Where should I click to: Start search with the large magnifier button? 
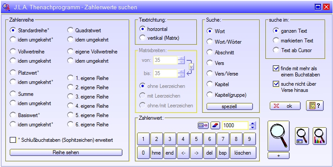279,136
